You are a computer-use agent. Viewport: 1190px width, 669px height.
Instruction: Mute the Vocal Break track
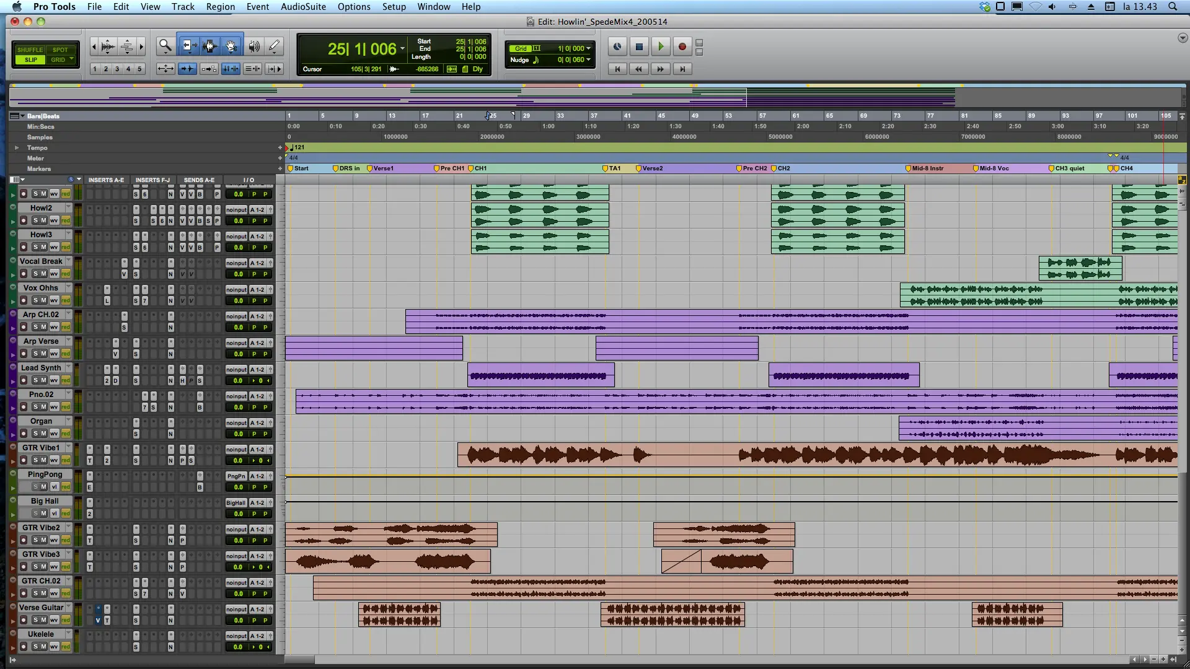(x=44, y=274)
